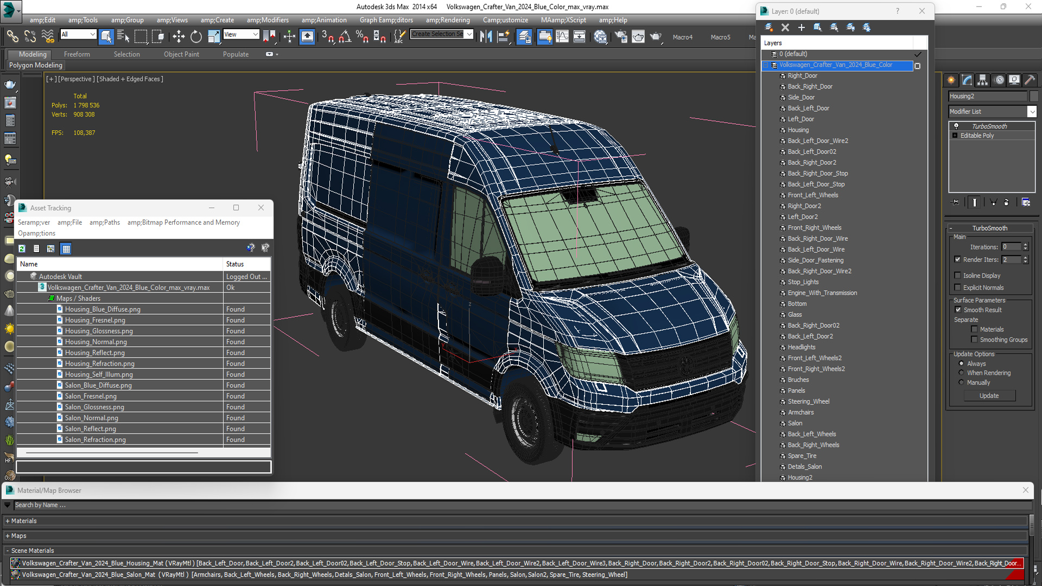
Task: Open the Hierarchy command panel tab
Action: pos(982,80)
